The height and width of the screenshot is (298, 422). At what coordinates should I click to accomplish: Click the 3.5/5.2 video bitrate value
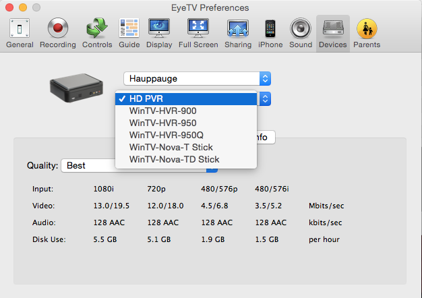268,206
